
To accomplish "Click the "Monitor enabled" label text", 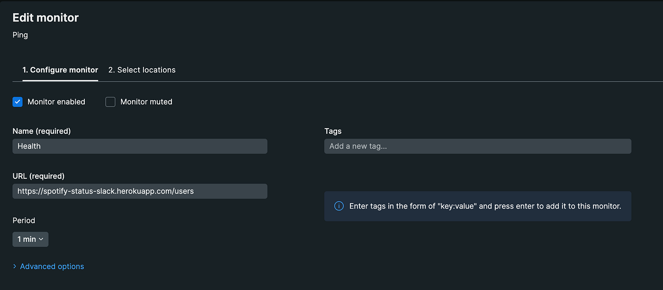I will pyautogui.click(x=56, y=102).
